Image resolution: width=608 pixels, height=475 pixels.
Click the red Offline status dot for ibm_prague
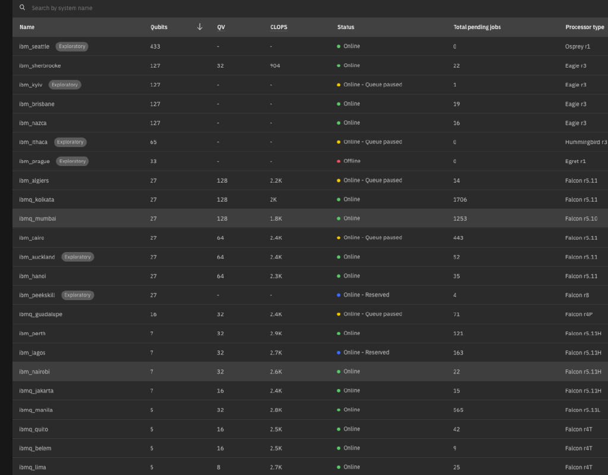[x=338, y=161]
